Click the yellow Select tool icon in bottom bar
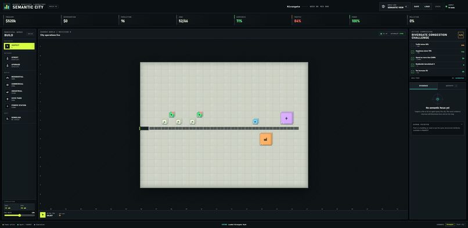Viewport: 468px width, 228px height. tap(43, 215)
